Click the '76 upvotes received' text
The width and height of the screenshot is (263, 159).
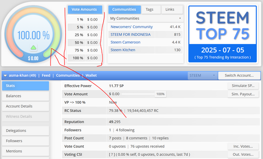(x=147, y=146)
